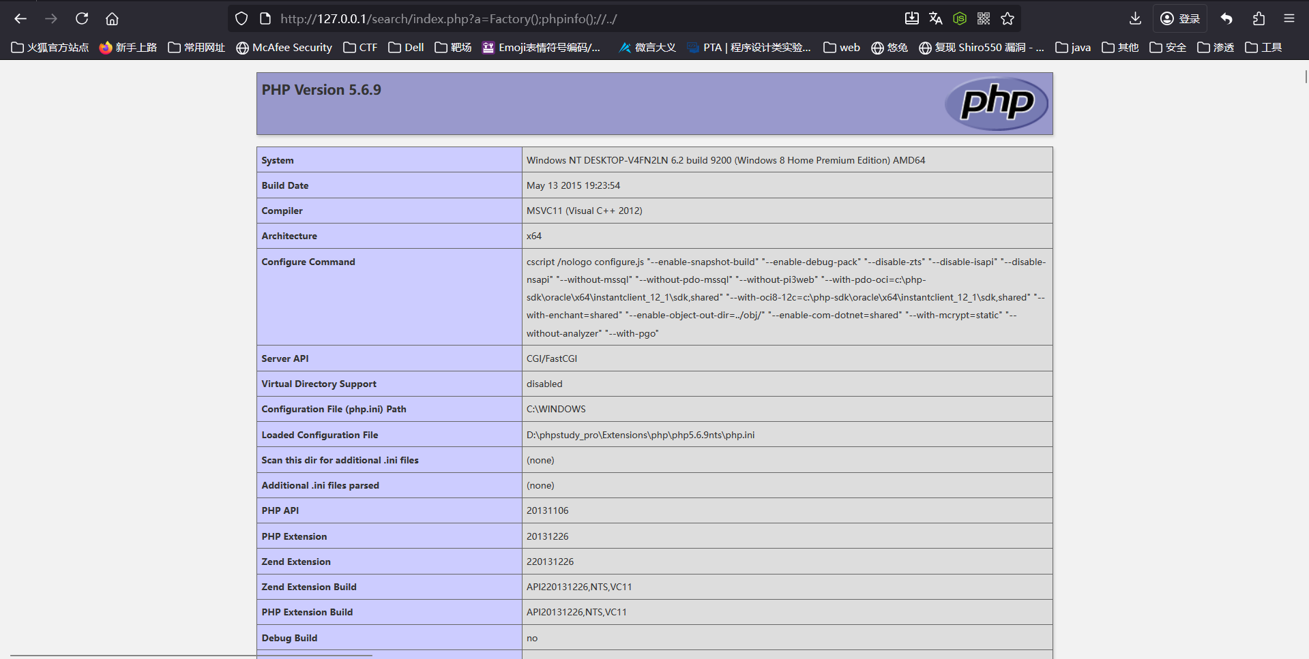
Task: Expand the java bookmarks folder
Action: click(1073, 47)
